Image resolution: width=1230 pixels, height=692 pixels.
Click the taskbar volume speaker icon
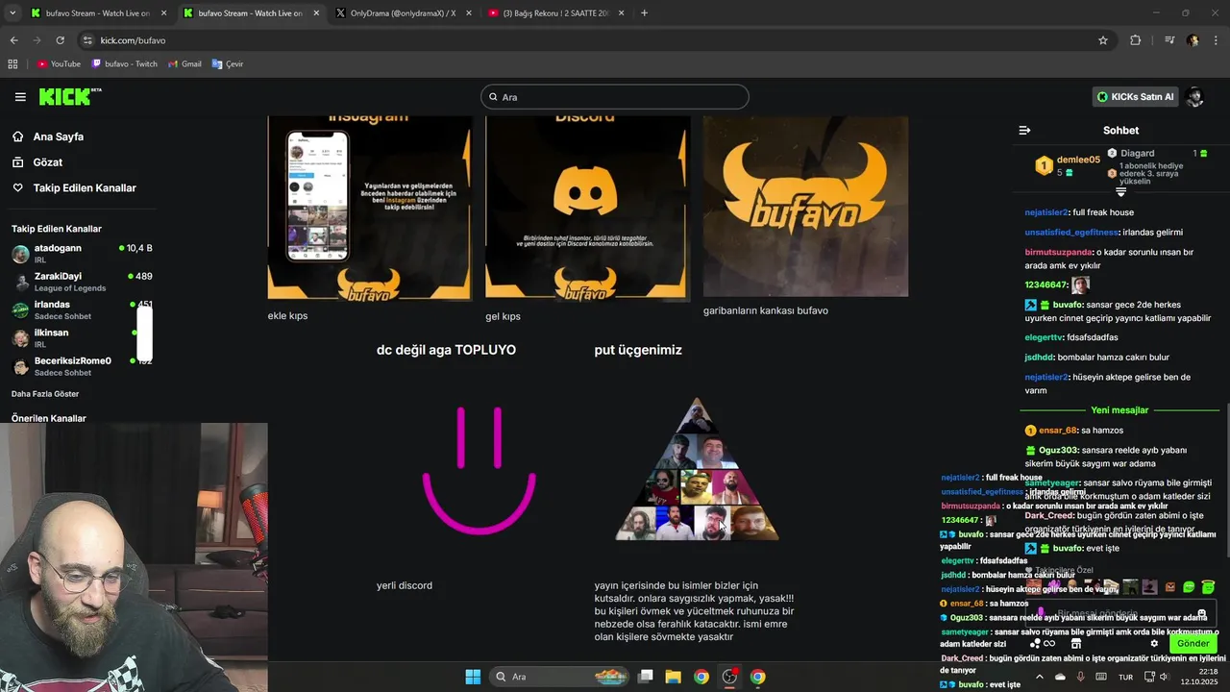tap(1164, 677)
